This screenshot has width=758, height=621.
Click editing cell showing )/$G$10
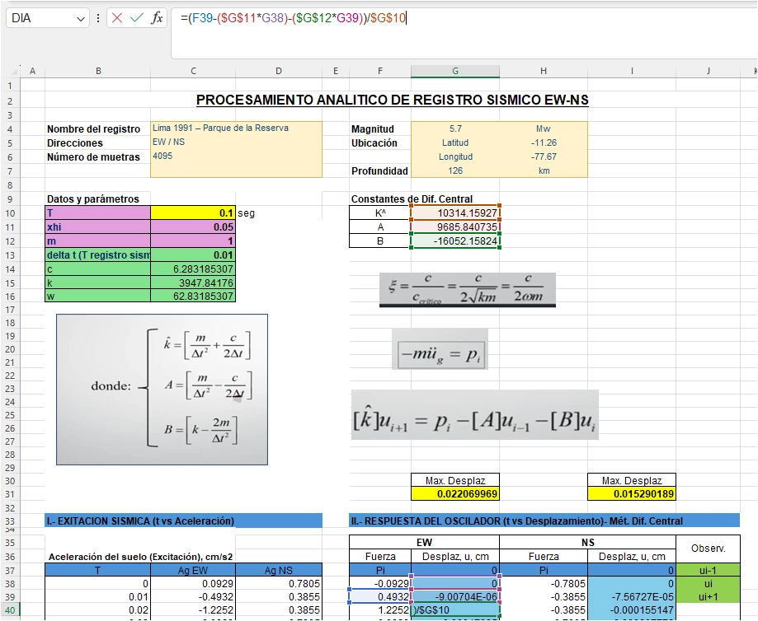455,610
